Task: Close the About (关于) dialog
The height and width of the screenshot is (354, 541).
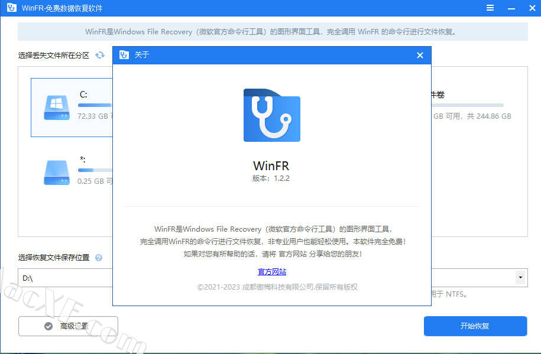Action: click(x=420, y=55)
